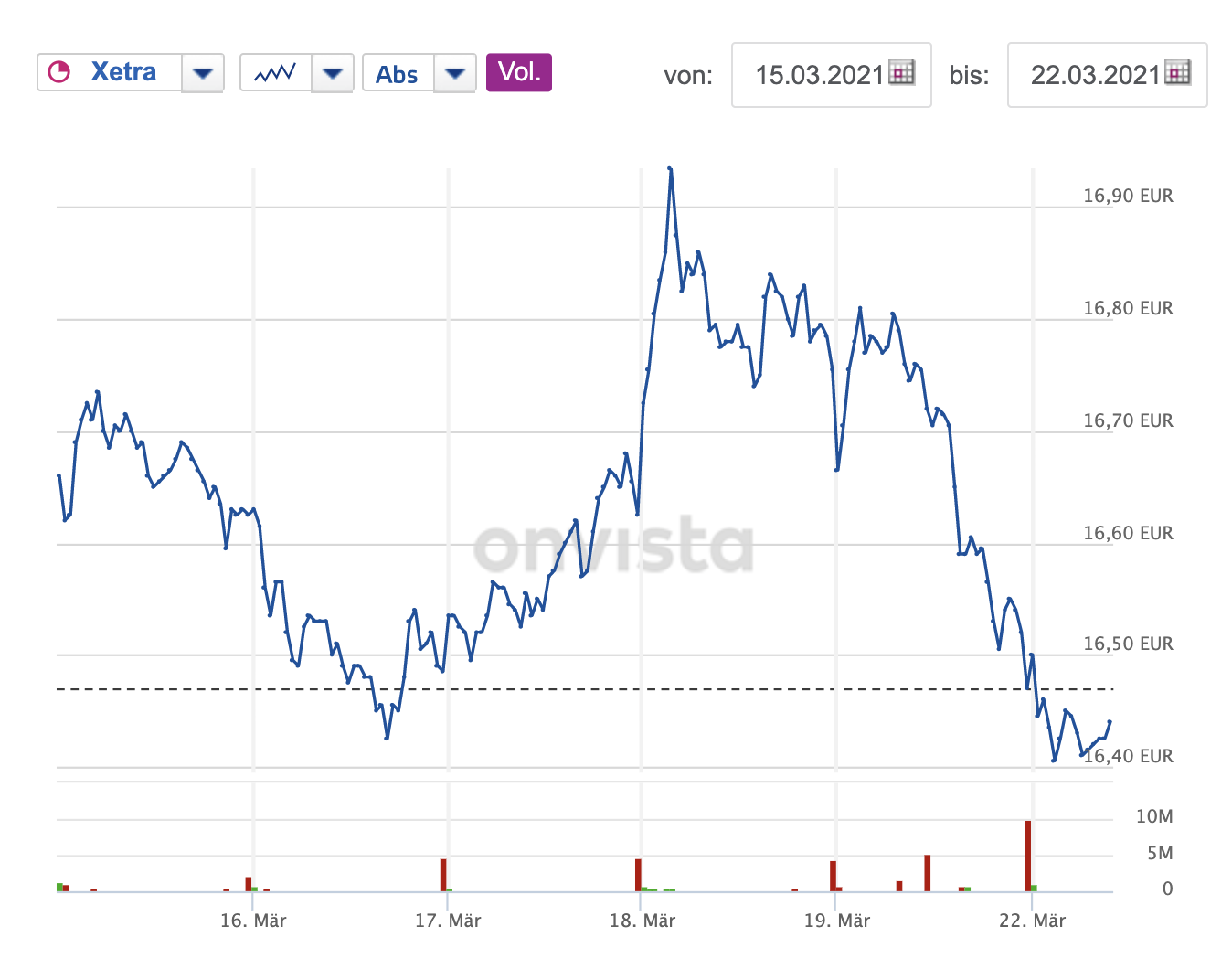Select the Xetra exchange label
This screenshot has width=1232, height=958.
(x=123, y=72)
